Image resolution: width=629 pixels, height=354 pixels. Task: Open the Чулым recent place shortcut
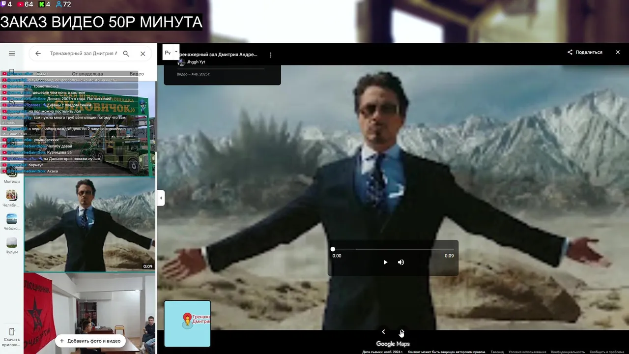[x=12, y=245]
